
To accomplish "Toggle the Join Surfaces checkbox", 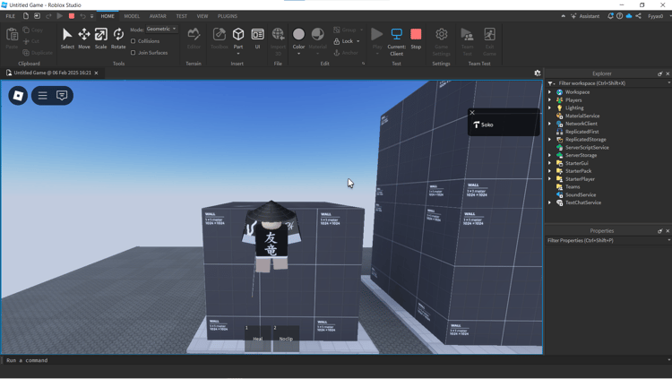I will point(134,53).
